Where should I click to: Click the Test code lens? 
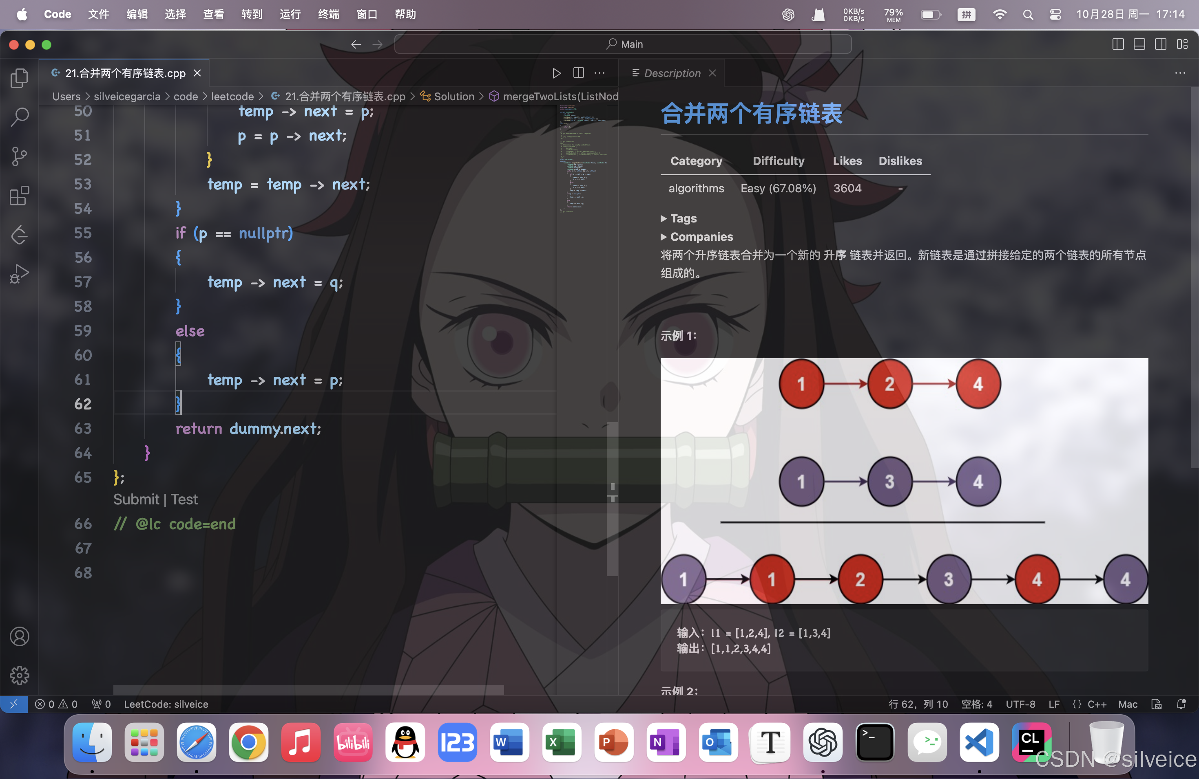184,499
